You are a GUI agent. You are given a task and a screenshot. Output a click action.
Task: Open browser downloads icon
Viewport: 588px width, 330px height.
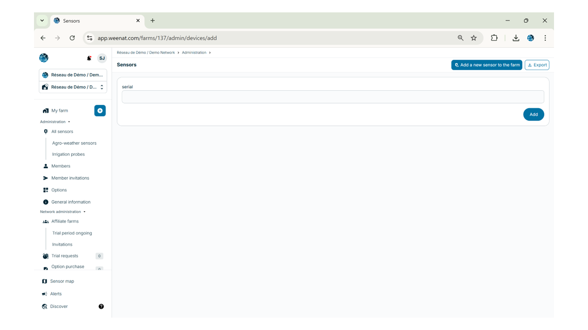point(516,38)
